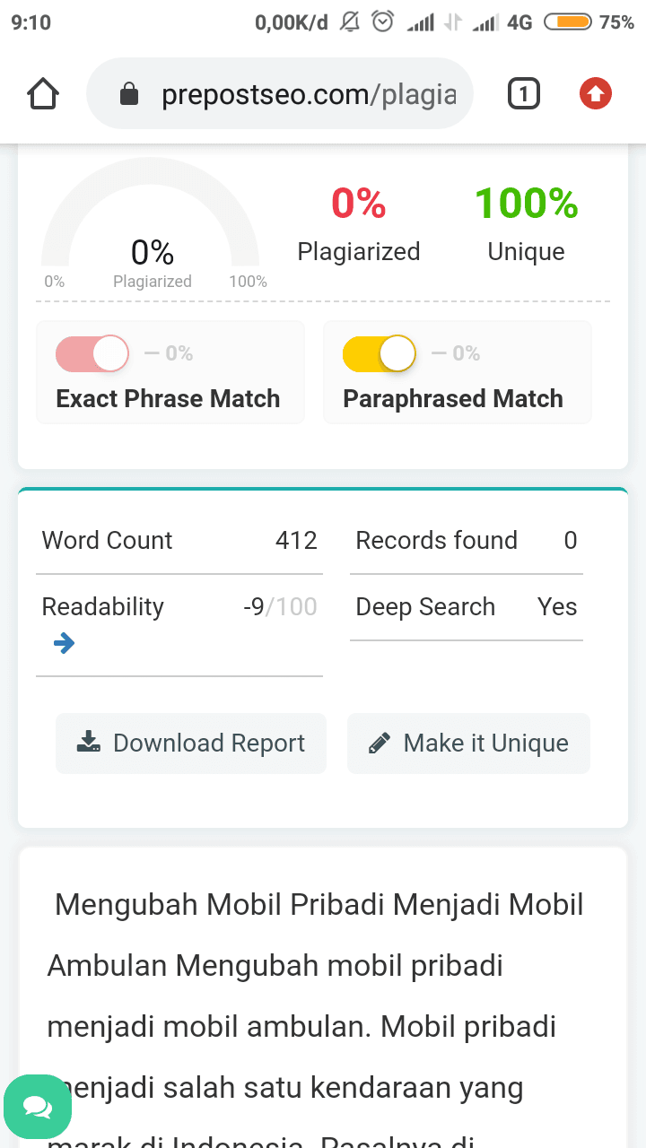Tap the lock icon in address bar
The height and width of the screenshot is (1148, 646).
coord(129,94)
